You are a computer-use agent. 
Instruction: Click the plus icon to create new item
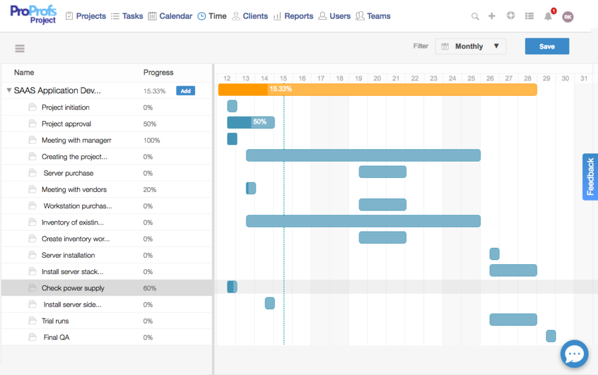492,16
